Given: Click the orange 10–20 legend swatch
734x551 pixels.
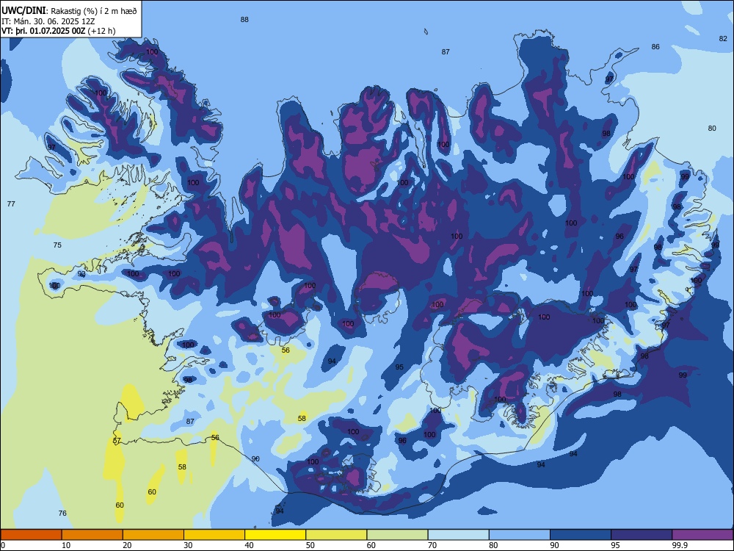Looking at the screenshot, I should tap(92, 535).
